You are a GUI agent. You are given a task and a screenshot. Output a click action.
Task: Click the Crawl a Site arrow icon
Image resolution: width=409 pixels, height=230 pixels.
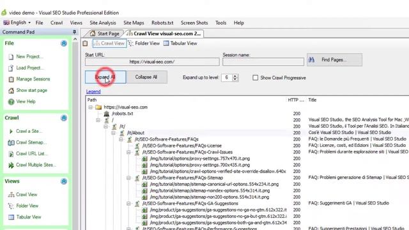pyautogui.click(x=11, y=132)
